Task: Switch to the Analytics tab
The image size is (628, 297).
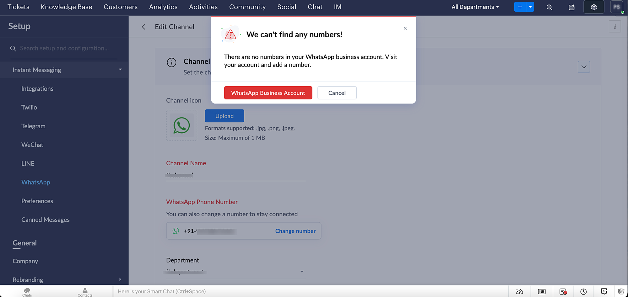Action: (163, 7)
